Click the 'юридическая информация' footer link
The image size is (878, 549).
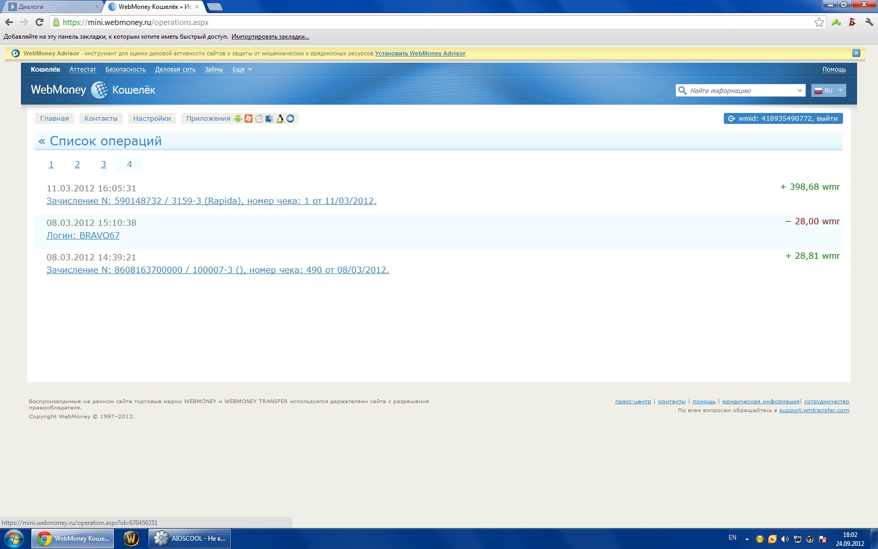(761, 402)
